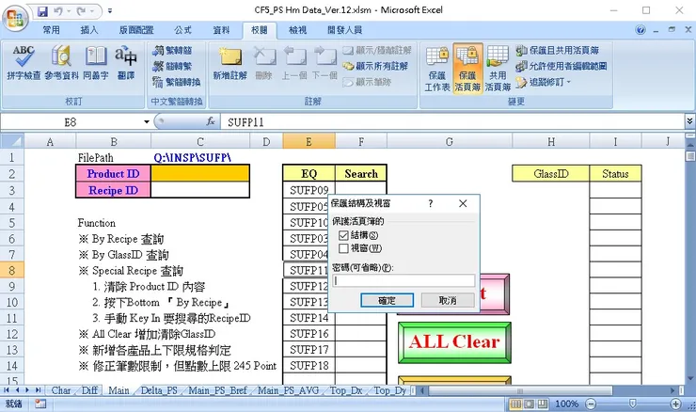The height and width of the screenshot is (412, 696).
Task: Switch to Page Layout view
Action: click(530, 404)
